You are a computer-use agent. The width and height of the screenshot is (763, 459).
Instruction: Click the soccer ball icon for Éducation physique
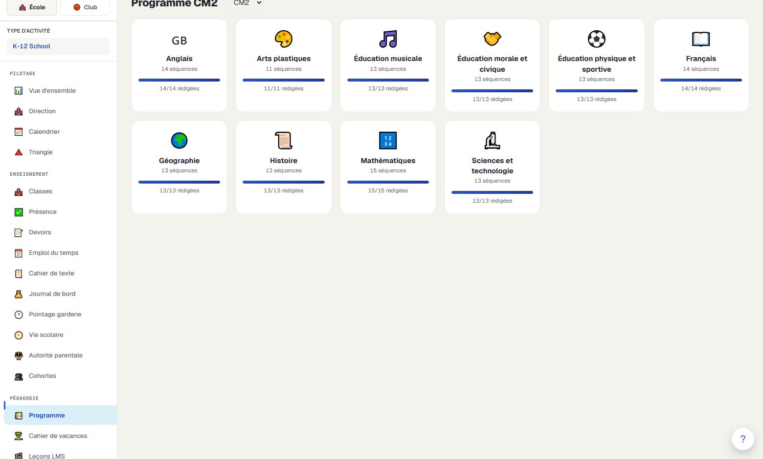tap(597, 39)
